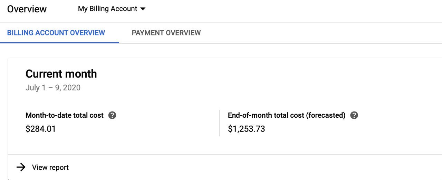This screenshot has width=442, height=180.
Task: Click the $284.01 month-to-date amount
Action: pos(41,129)
